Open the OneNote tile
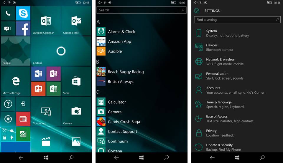Screen dimensions: 283x163 pyautogui.click(x=53, y=74)
